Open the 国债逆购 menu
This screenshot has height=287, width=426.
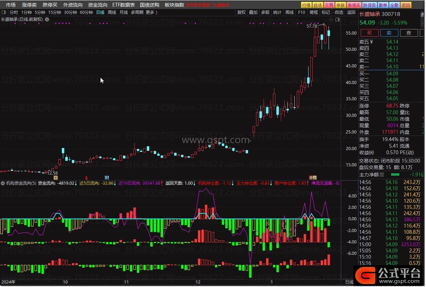[x=150, y=5]
